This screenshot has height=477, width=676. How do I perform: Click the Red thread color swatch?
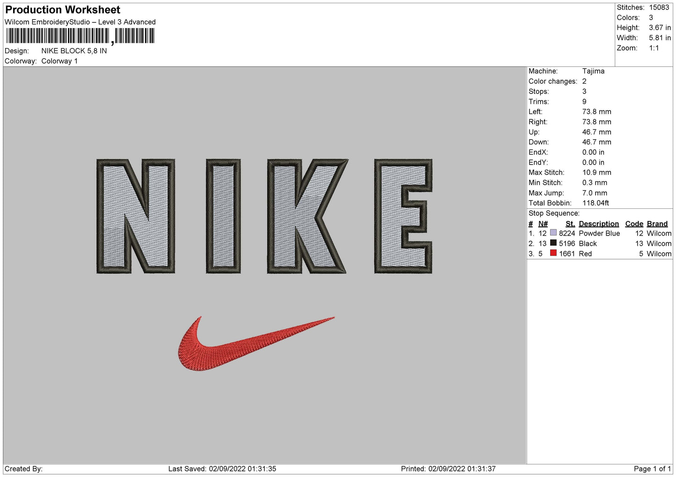(x=553, y=253)
